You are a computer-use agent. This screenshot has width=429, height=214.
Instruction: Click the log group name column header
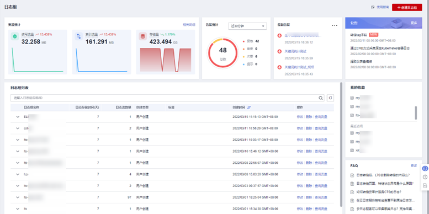click(x=31, y=108)
